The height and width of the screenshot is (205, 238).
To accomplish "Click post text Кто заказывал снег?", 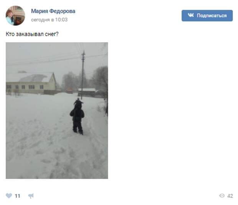I will 32,34.
